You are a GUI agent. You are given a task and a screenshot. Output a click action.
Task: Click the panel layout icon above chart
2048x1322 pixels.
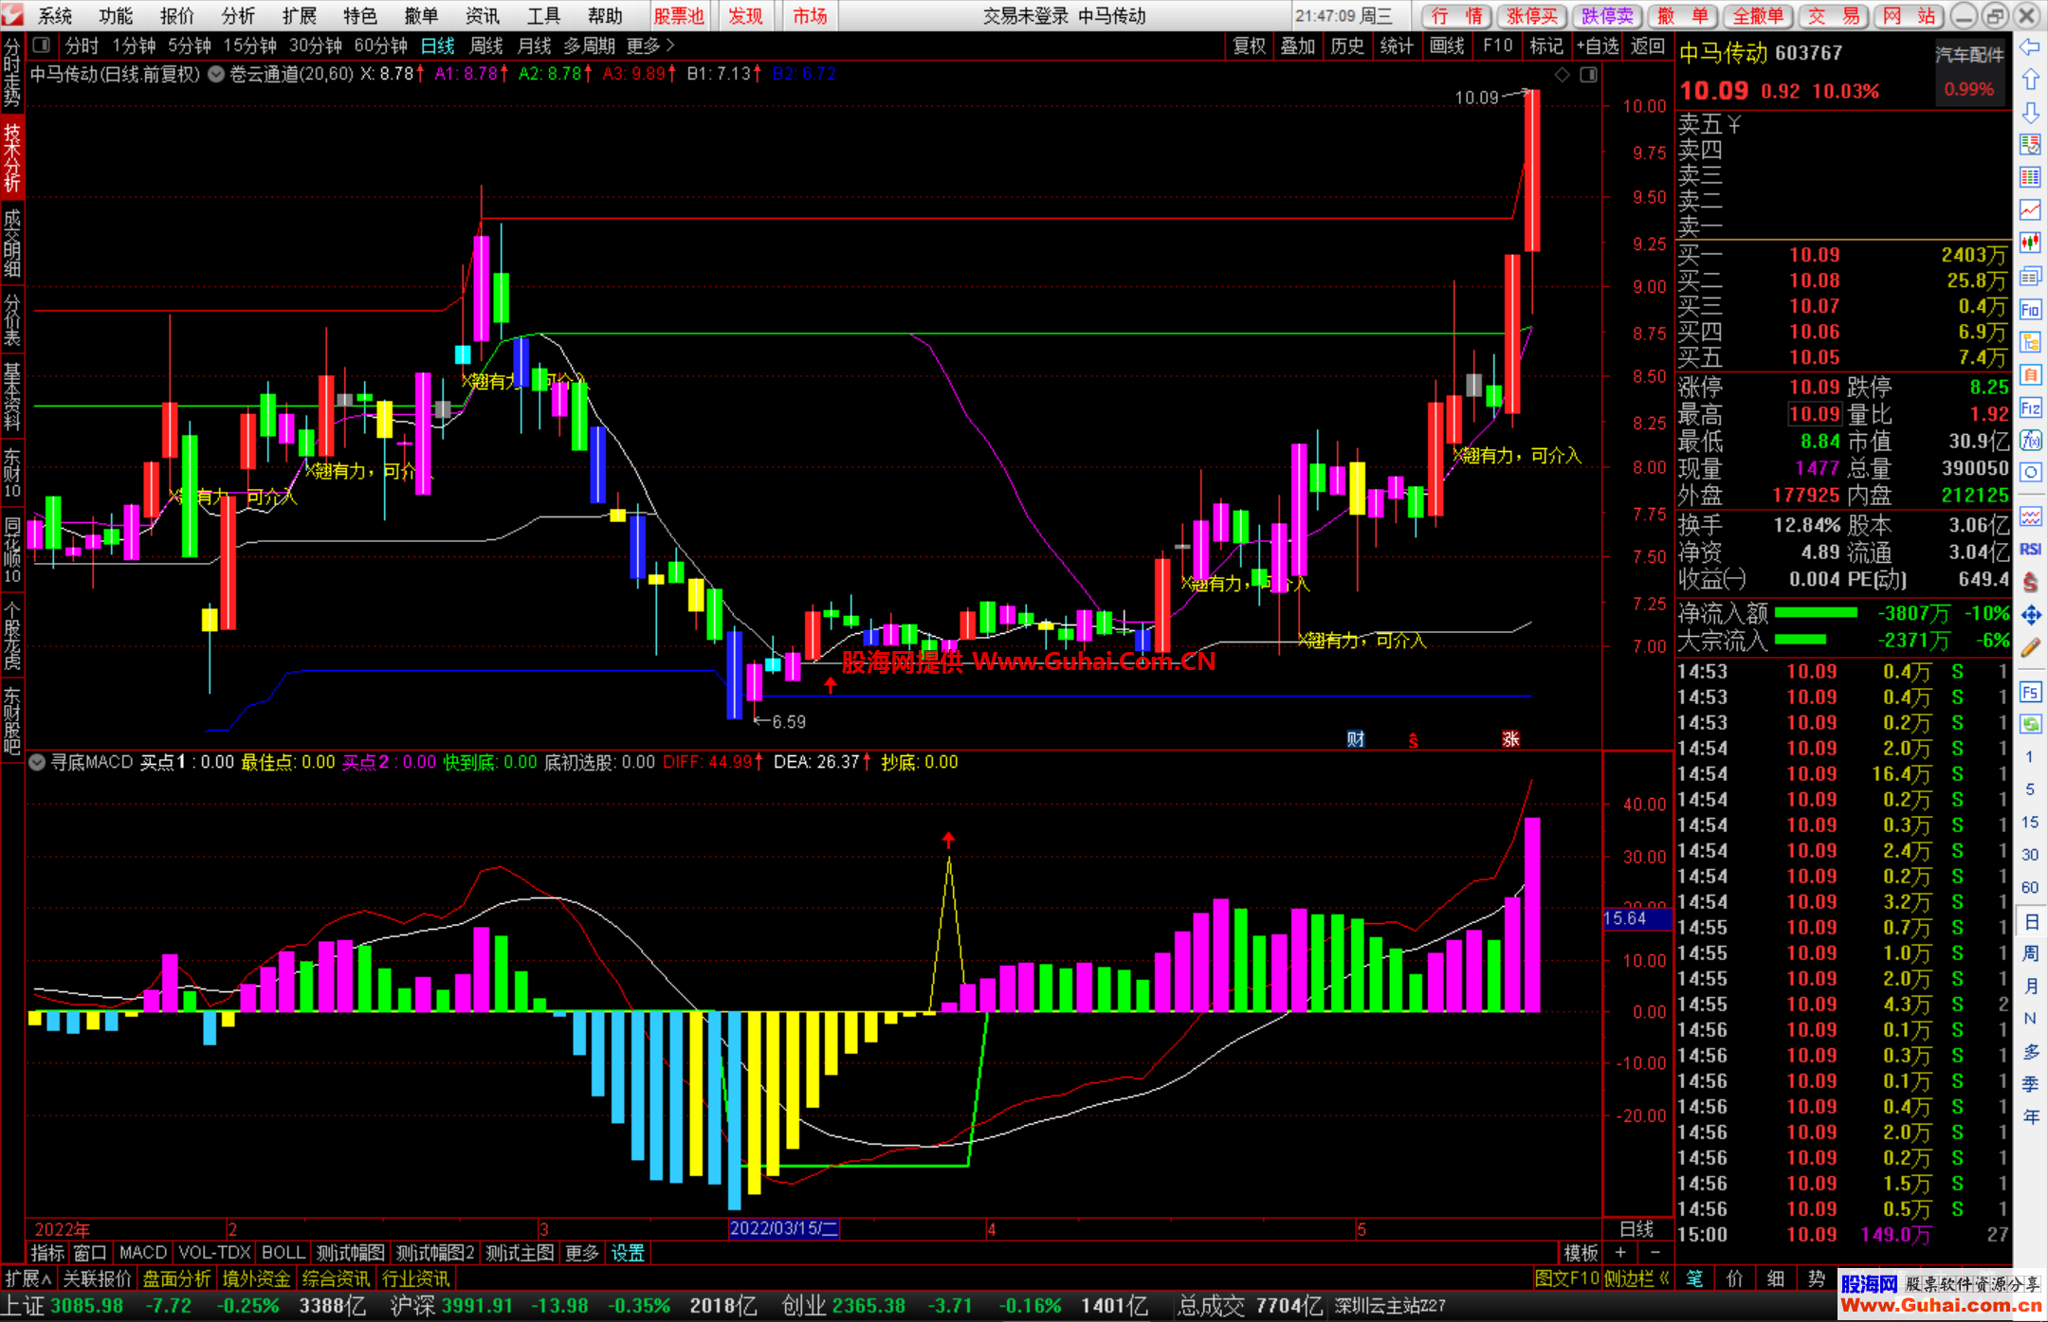click(x=1588, y=74)
